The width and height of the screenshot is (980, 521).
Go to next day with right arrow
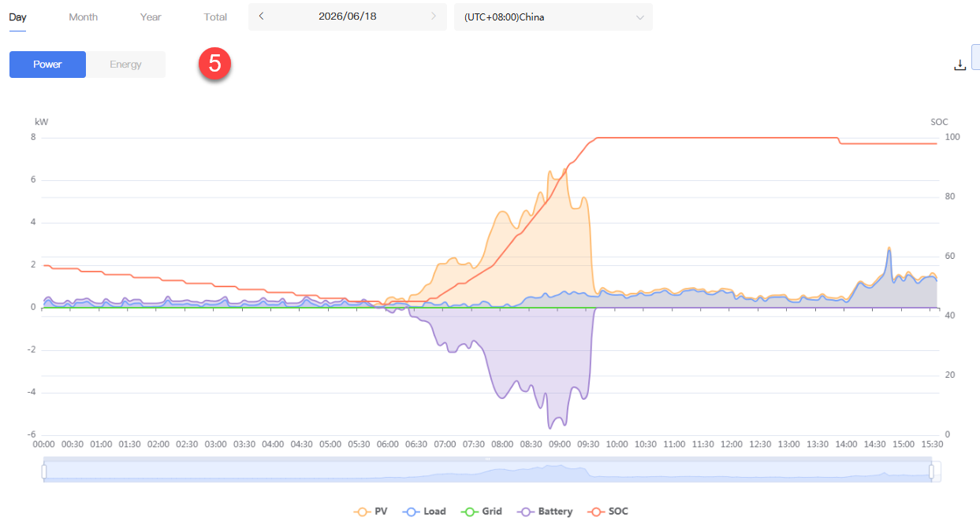(x=433, y=17)
